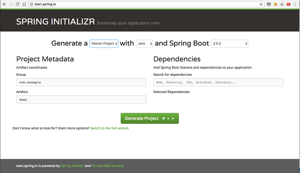Open the browser three-dot menu
300x173 pixels.
(295, 4)
